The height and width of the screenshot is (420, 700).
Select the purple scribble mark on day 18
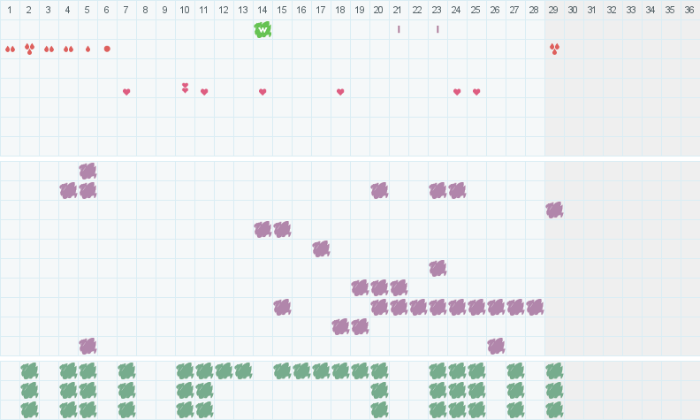340,326
